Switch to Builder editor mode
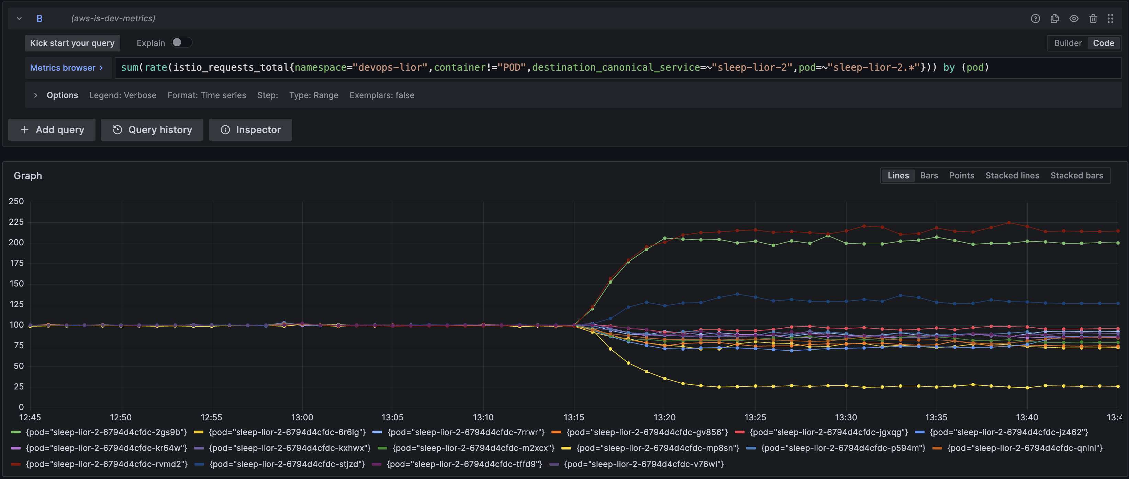 (x=1067, y=43)
